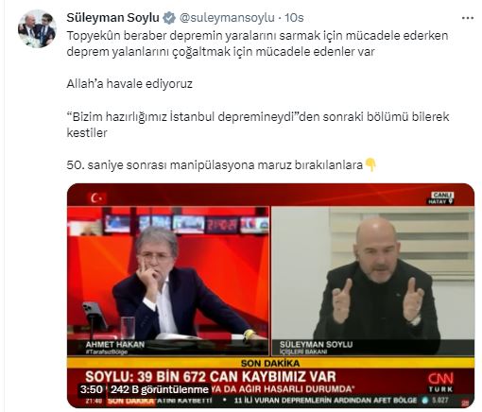Click the Turkish flag icon in the video
This screenshot has width=482, height=412.
click(96, 198)
